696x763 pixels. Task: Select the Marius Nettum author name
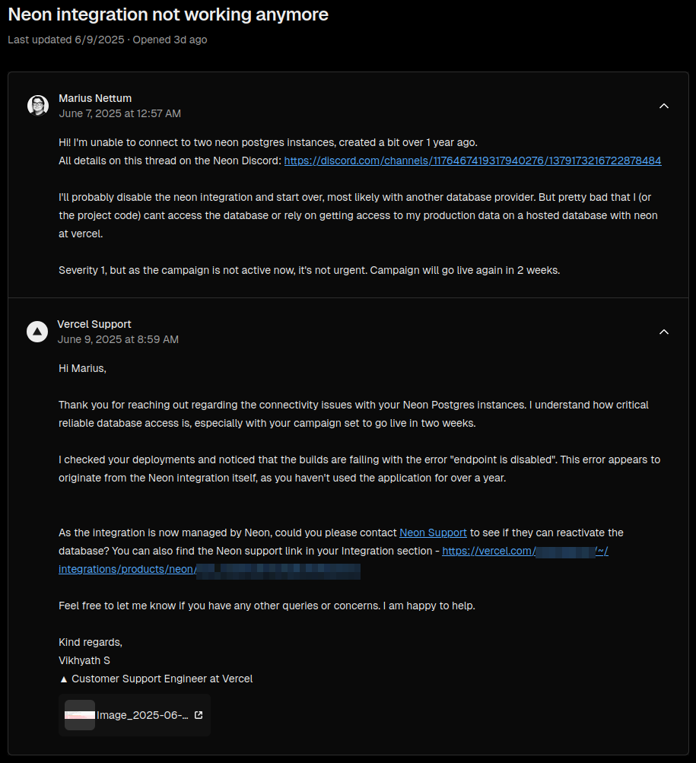95,98
